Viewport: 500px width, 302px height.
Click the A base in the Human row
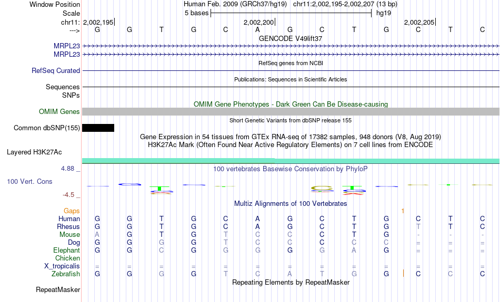tap(258, 219)
